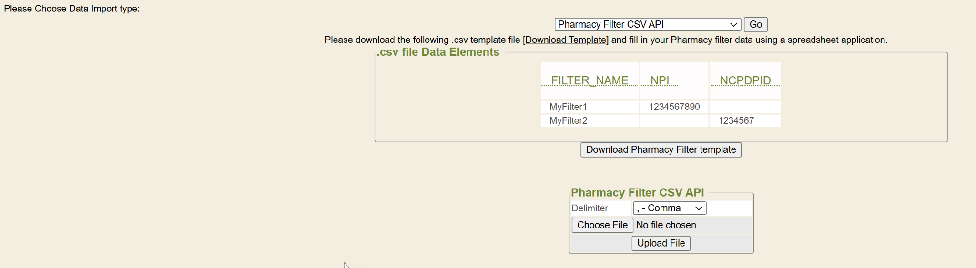Click the FILTER_NAME column header
The image size is (976, 268).
point(590,80)
